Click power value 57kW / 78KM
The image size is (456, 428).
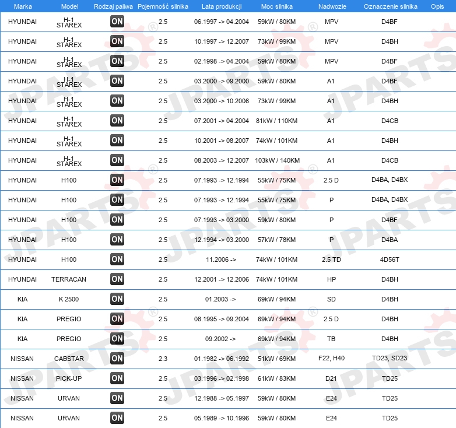pyautogui.click(x=276, y=240)
